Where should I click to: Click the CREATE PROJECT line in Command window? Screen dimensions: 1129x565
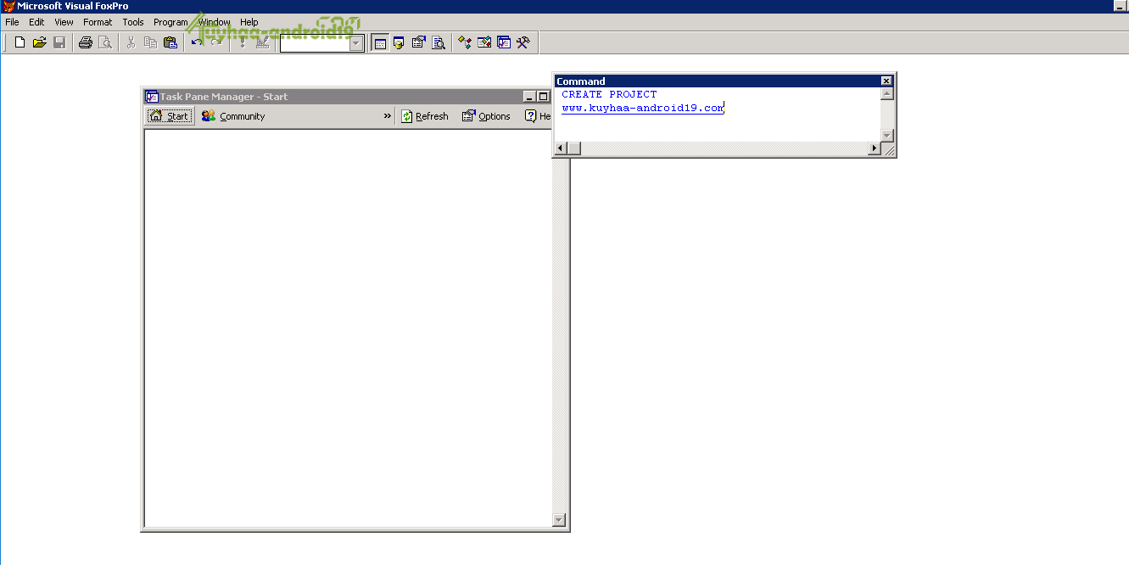[609, 94]
